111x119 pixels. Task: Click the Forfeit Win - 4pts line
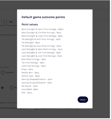coord(30,73)
